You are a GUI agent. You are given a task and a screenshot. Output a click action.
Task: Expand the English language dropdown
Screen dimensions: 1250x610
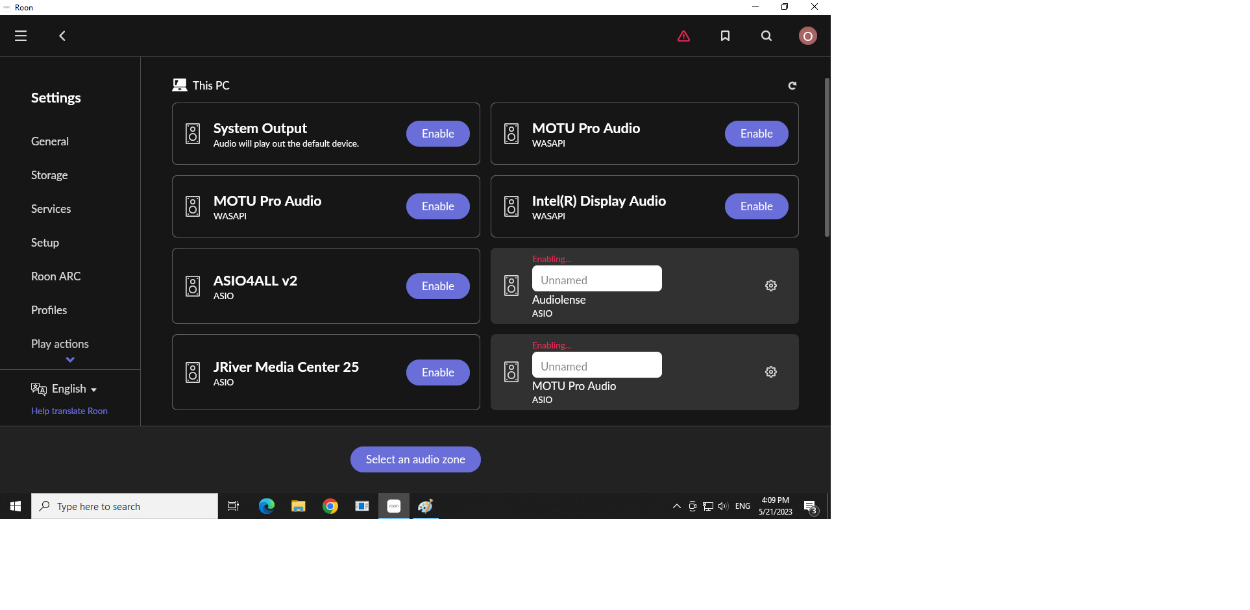tap(75, 389)
